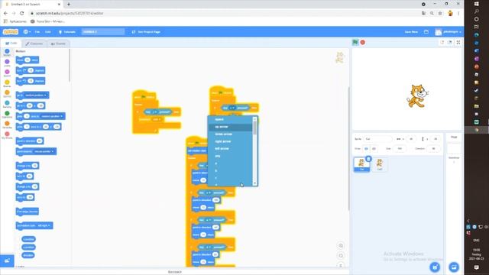Switch to the Code tab

11,44
